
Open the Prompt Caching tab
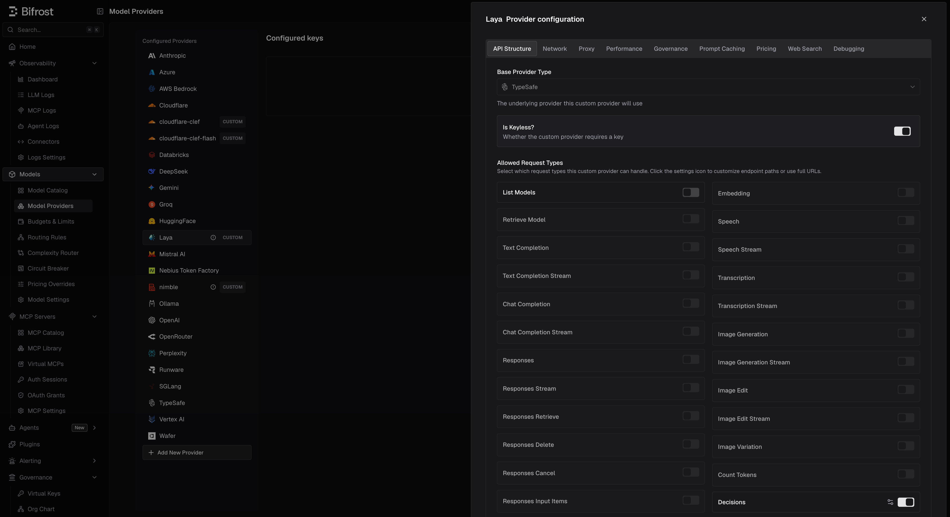point(722,49)
